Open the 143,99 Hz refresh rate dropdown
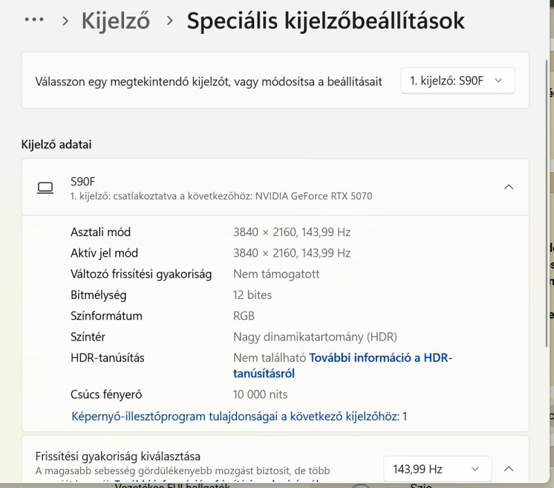Screen dimensions: 554x488 tap(437, 469)
